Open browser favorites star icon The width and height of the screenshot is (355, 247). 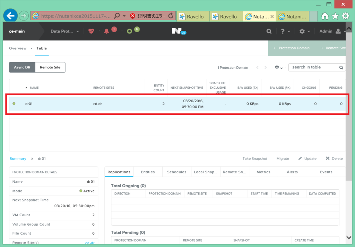click(335, 16)
